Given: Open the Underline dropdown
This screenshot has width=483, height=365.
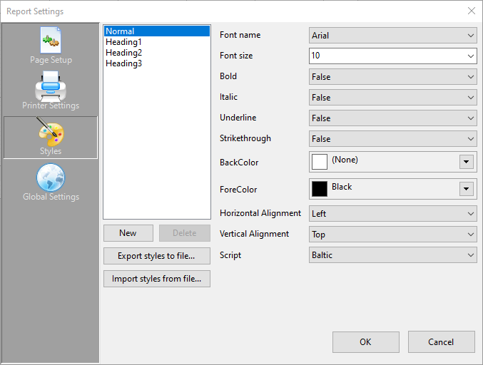Looking at the screenshot, I should pyautogui.click(x=392, y=118).
